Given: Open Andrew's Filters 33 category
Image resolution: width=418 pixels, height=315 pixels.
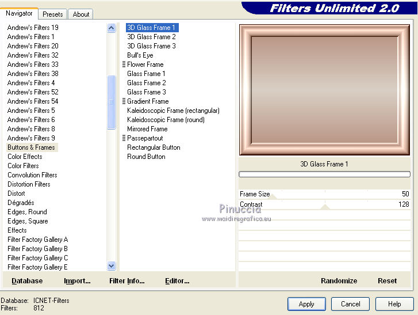Looking at the screenshot, I should coord(33,64).
